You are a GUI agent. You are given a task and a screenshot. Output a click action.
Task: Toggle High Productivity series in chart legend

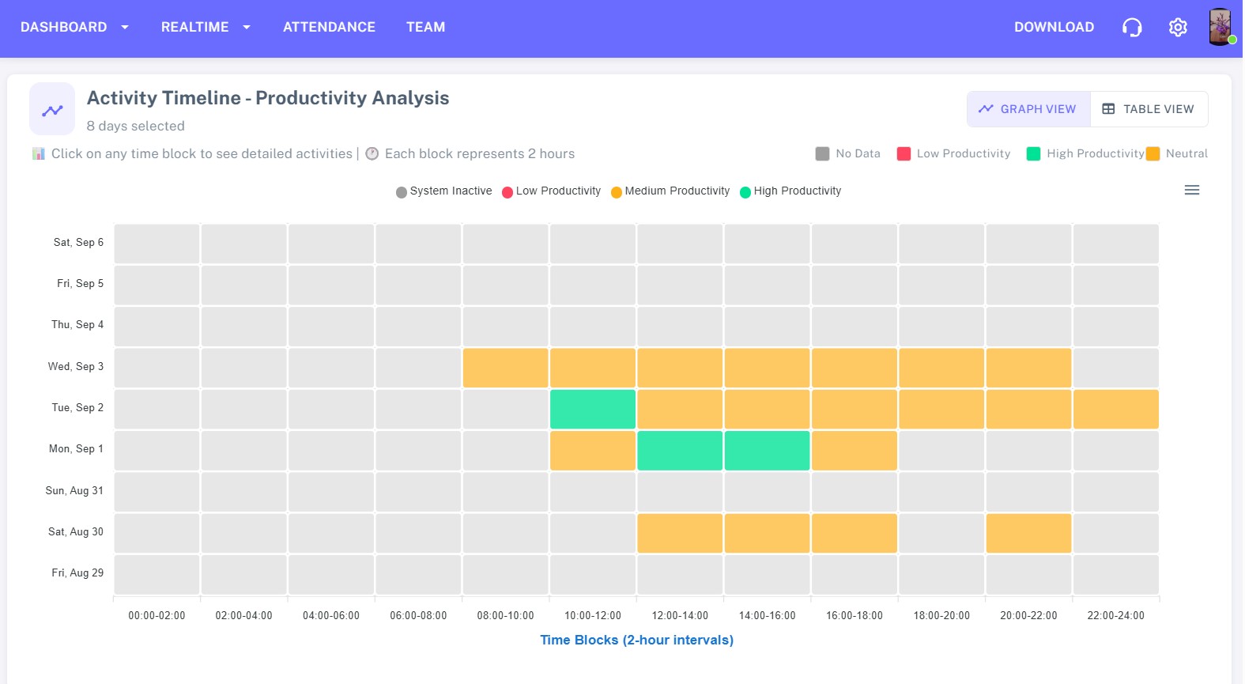790,191
